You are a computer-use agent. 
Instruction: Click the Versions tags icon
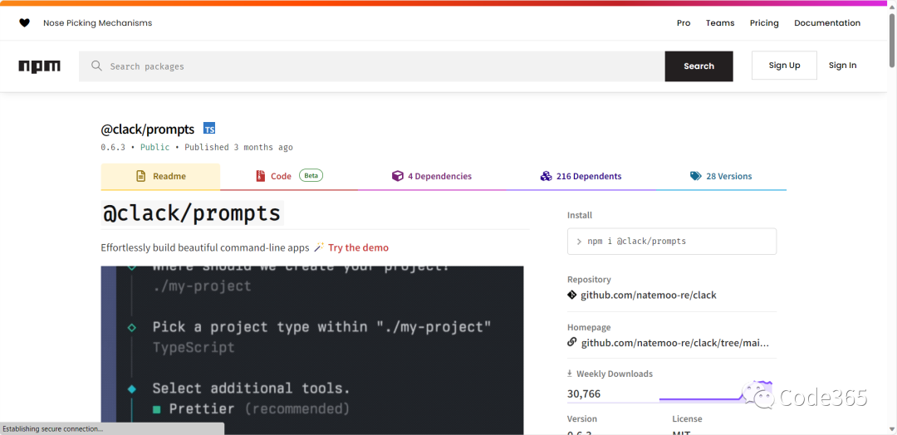click(x=696, y=176)
